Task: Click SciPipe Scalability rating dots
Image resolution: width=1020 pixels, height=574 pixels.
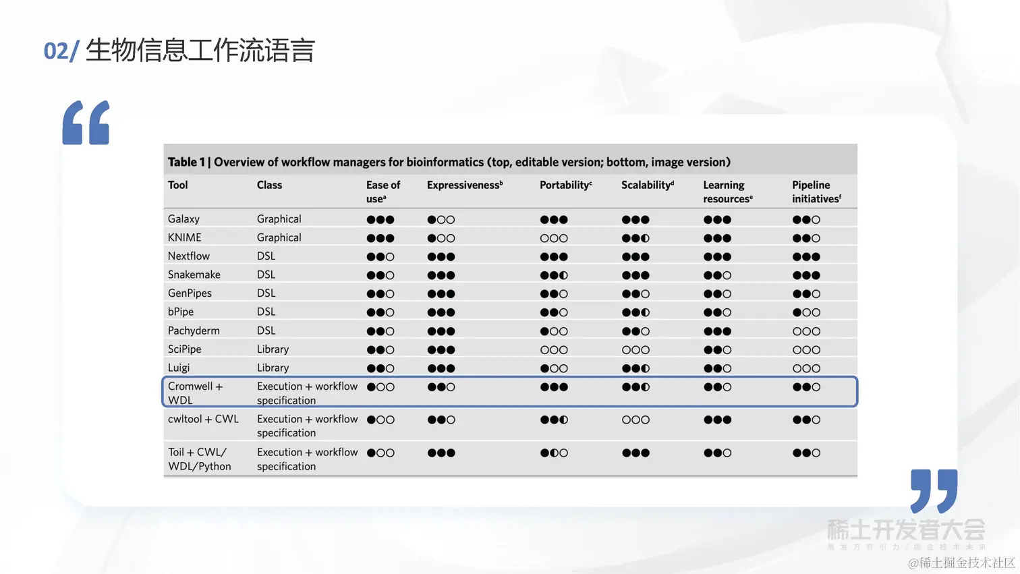Action: (x=635, y=350)
